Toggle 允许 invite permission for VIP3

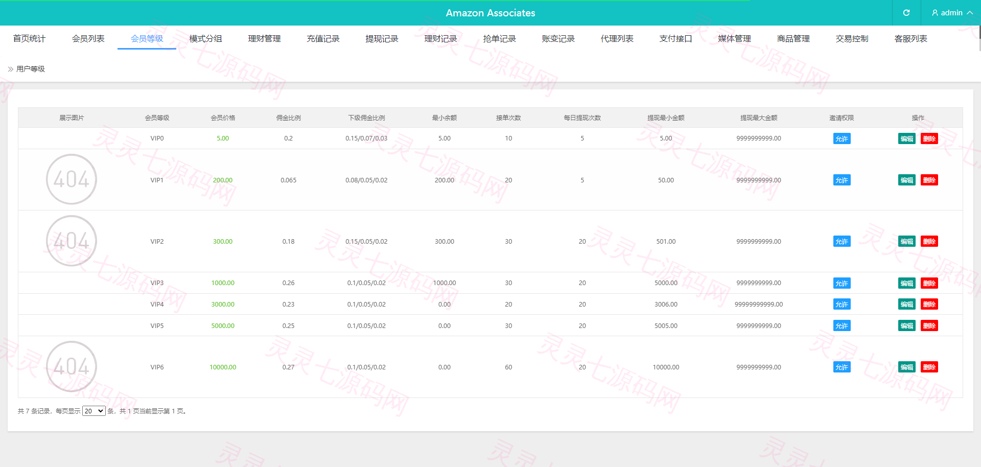click(842, 283)
